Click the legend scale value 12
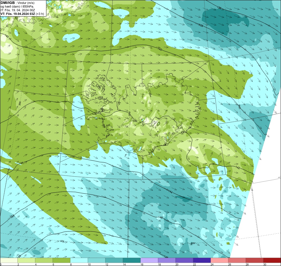This screenshot has width=281, height=266. pyautogui.click(x=106, y=264)
